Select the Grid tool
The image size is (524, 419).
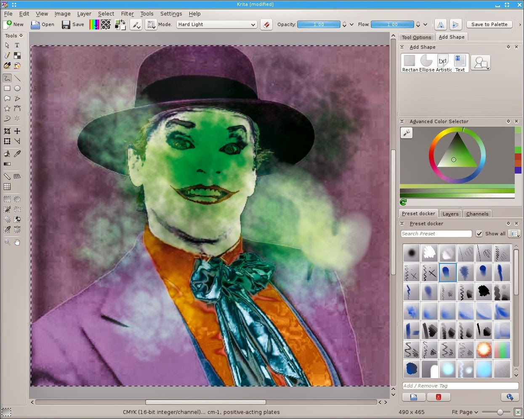(x=7, y=187)
